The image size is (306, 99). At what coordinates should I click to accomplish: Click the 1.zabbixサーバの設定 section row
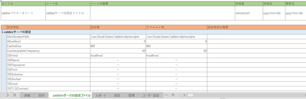154,32
